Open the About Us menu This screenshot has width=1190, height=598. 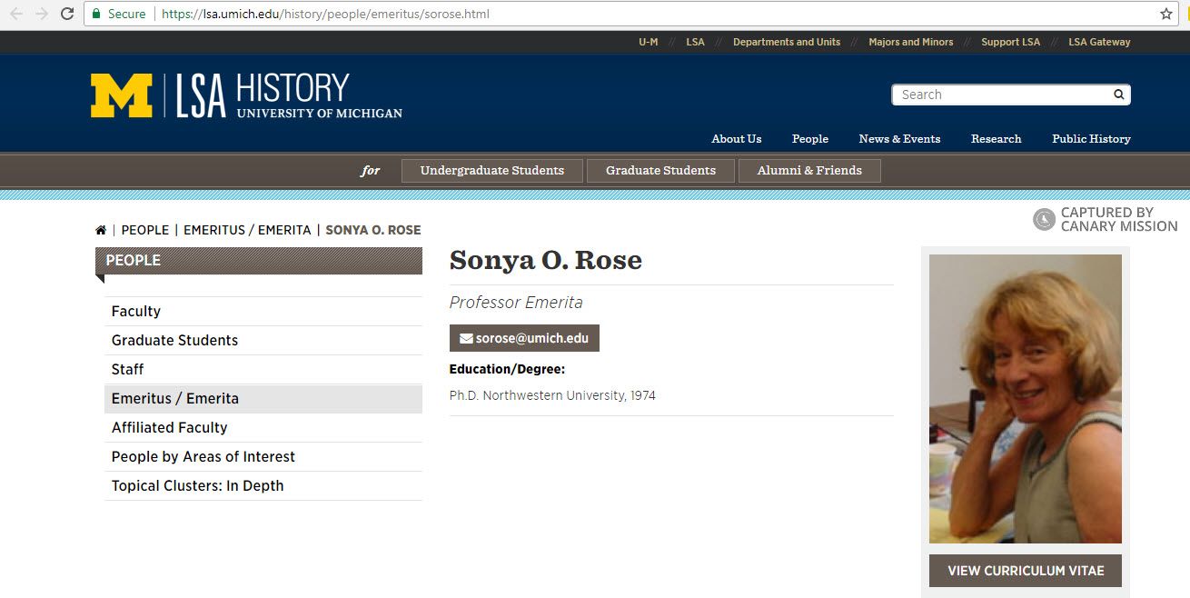coord(736,139)
